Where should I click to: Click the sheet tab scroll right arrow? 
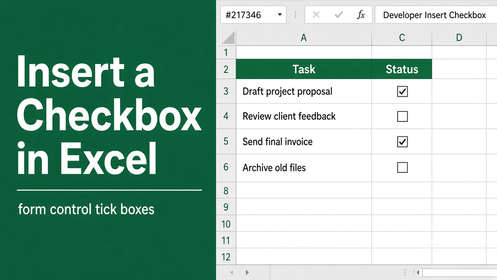tap(247, 273)
